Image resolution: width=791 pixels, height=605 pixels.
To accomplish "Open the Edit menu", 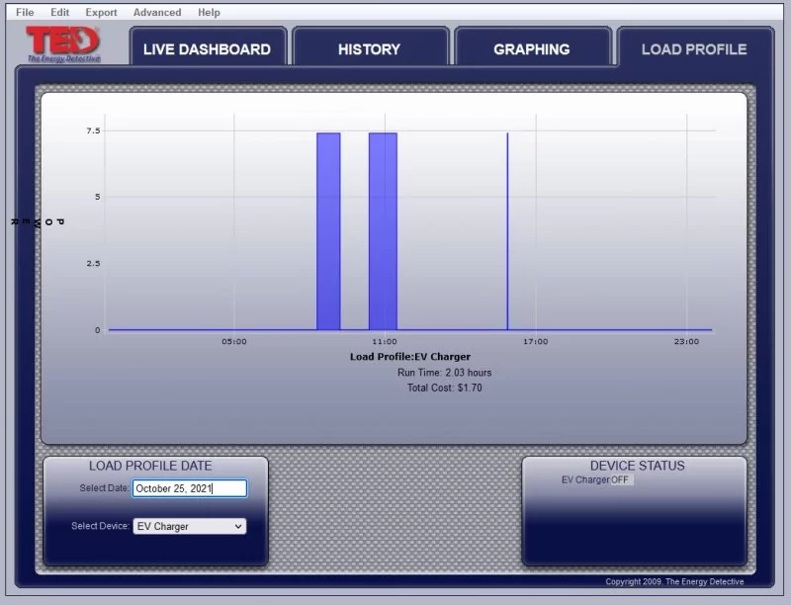I will click(x=60, y=13).
